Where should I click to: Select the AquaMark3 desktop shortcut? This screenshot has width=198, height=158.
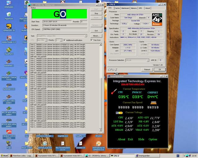[x=9, y=51]
